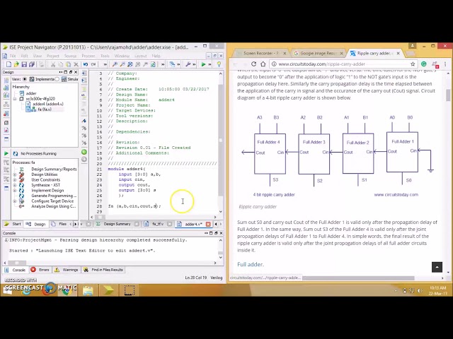The height and width of the screenshot is (339, 453).
Task: Click the ISE Project Navigator taskbar icon
Action: click(x=108, y=290)
